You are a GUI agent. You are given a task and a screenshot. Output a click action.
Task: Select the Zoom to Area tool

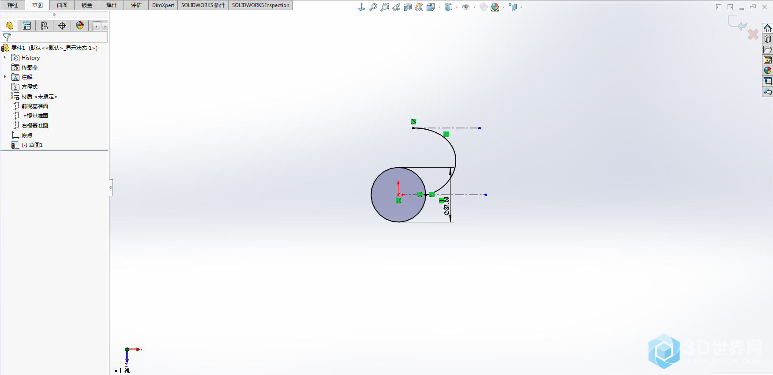coord(385,7)
